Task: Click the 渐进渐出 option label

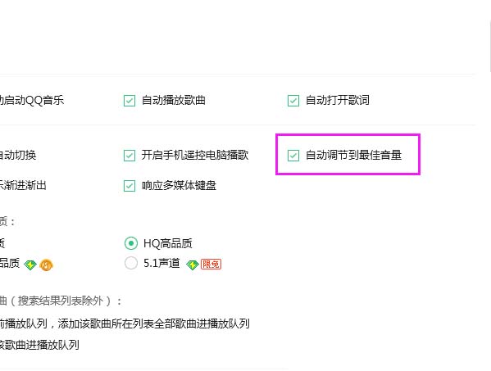Action: point(23,185)
